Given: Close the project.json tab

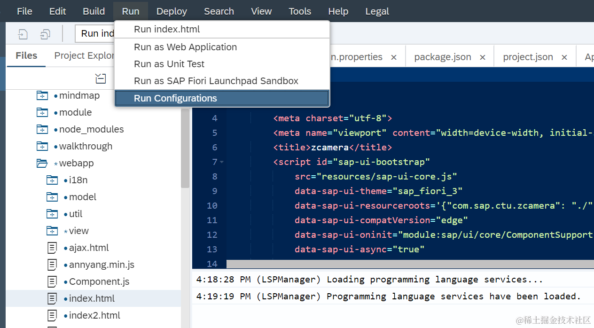Looking at the screenshot, I should 564,57.
